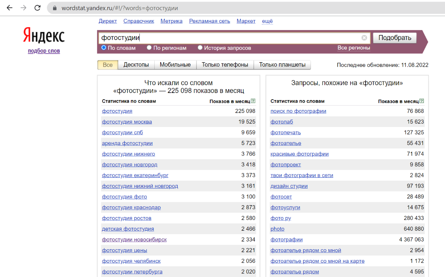This screenshot has width=445, height=277.
Task: Click the «Последнее обновление: 11.08.2022» text
Action: click(x=383, y=65)
